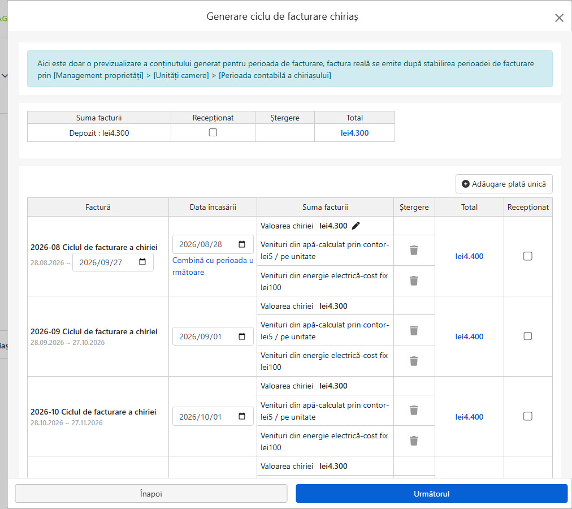572x509 pixels.
Task: Delete water income row in 2026-09 cycle
Action: click(414, 330)
